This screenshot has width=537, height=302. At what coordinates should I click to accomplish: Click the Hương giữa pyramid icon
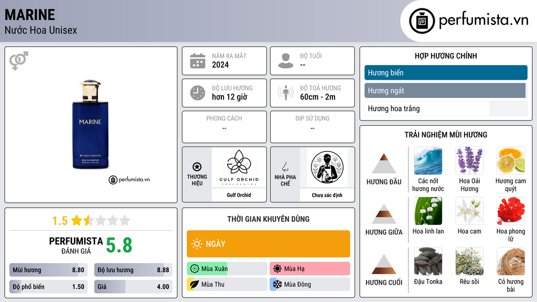click(x=384, y=214)
